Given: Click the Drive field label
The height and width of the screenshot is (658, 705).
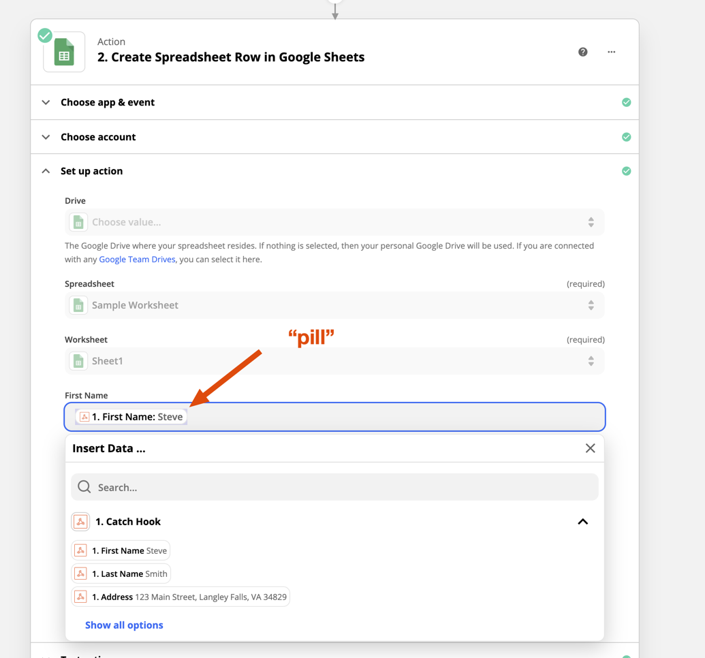Looking at the screenshot, I should coord(75,200).
